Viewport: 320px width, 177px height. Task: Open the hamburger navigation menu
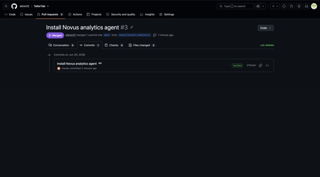tap(6, 6)
